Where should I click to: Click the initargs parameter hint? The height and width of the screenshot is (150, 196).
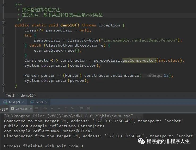point(152,75)
